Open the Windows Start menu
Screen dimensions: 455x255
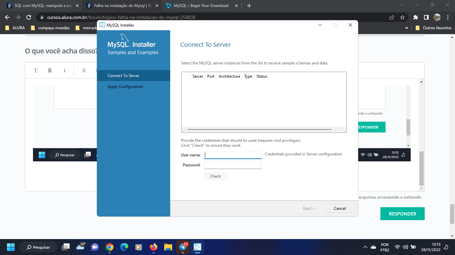click(11, 247)
